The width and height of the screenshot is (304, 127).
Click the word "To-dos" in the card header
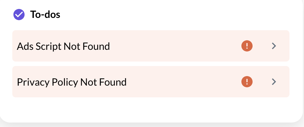click(45, 15)
